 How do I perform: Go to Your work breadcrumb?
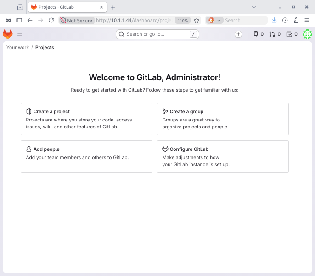(17, 47)
